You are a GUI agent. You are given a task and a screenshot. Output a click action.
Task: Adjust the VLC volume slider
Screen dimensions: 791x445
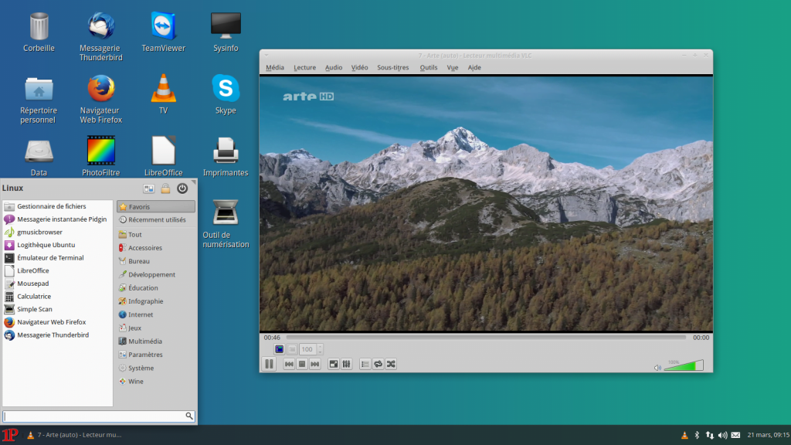(684, 365)
